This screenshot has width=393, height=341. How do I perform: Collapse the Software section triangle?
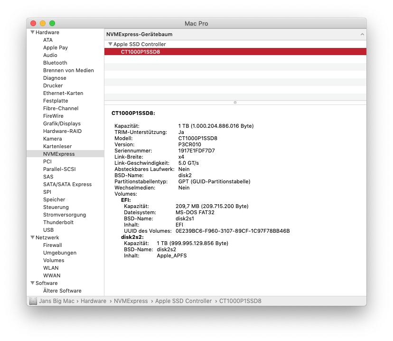coord(32,283)
